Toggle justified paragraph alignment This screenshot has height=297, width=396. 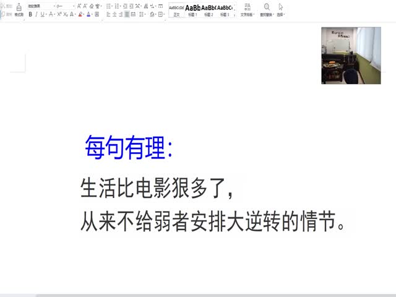(x=127, y=14)
